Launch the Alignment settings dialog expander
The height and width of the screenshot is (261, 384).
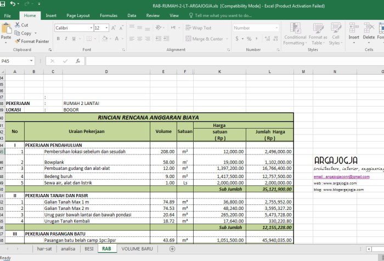(228, 50)
